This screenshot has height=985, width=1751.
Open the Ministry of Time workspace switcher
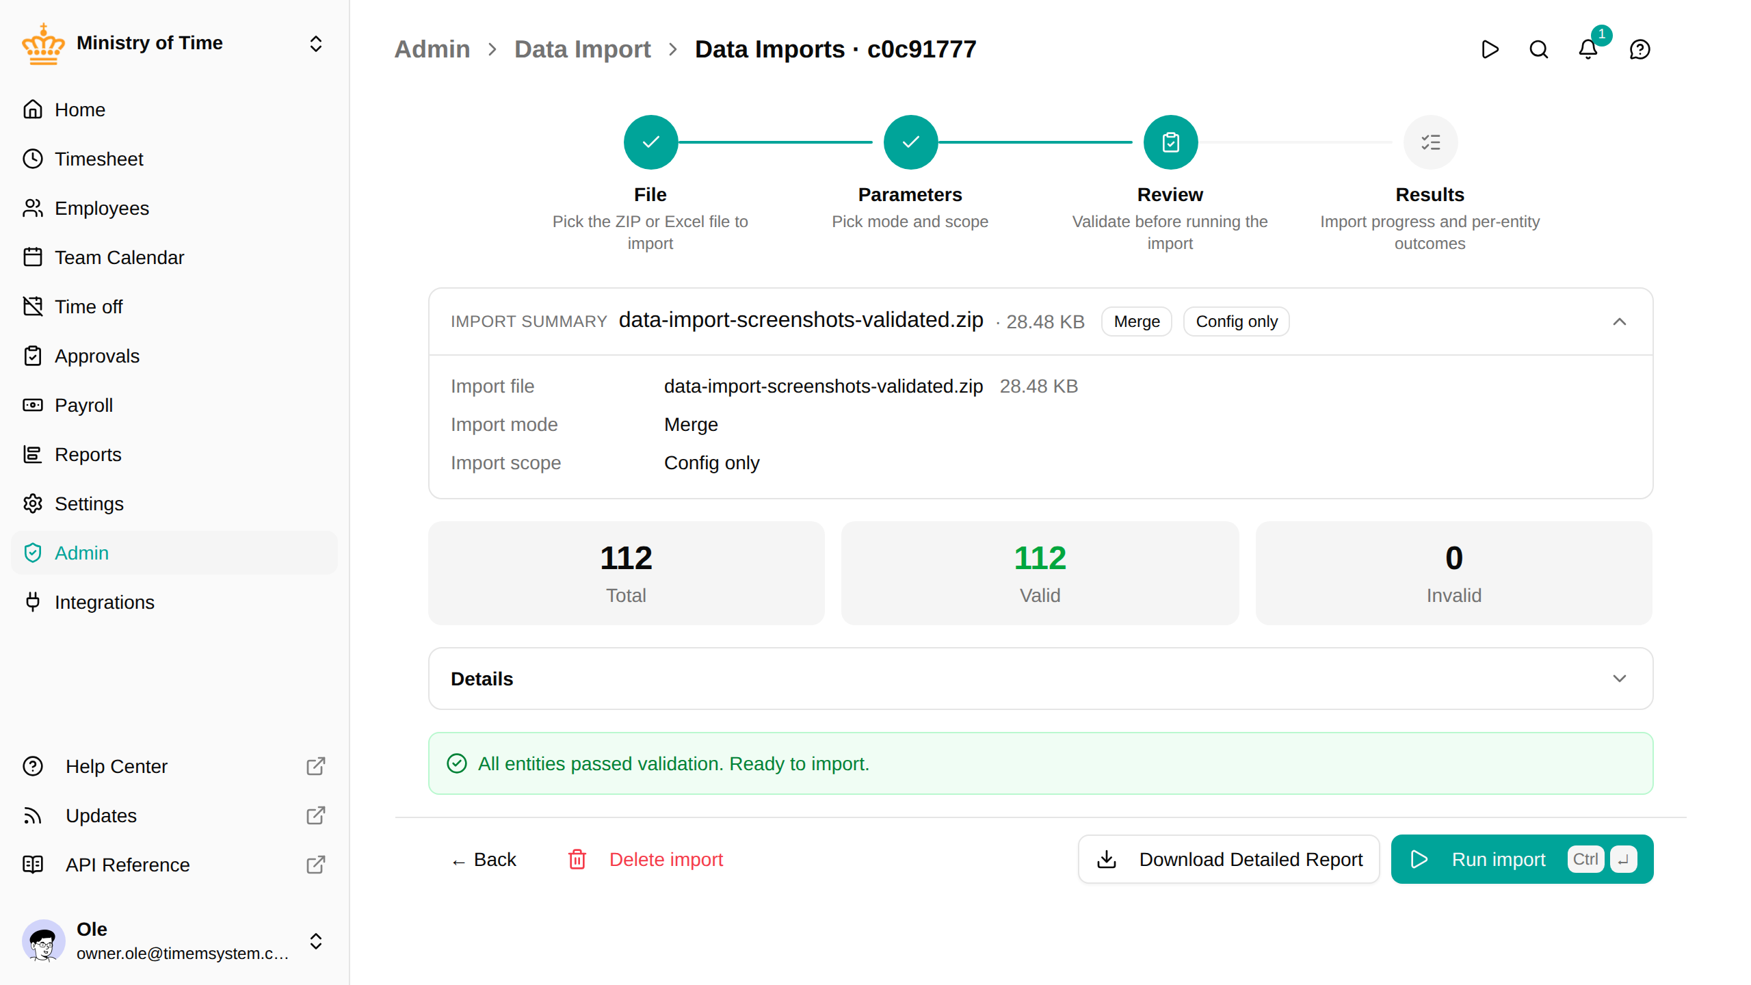pyautogui.click(x=315, y=44)
